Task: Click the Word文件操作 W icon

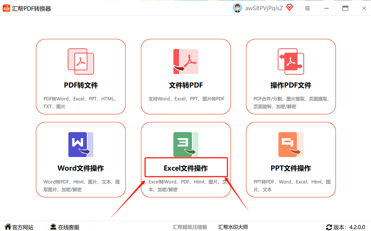Action: 81,145
